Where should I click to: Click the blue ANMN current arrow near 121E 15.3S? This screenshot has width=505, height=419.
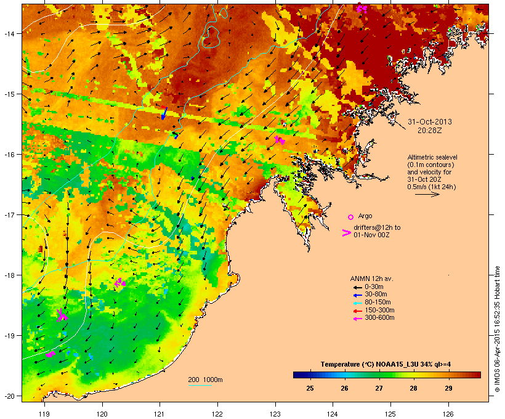164,113
